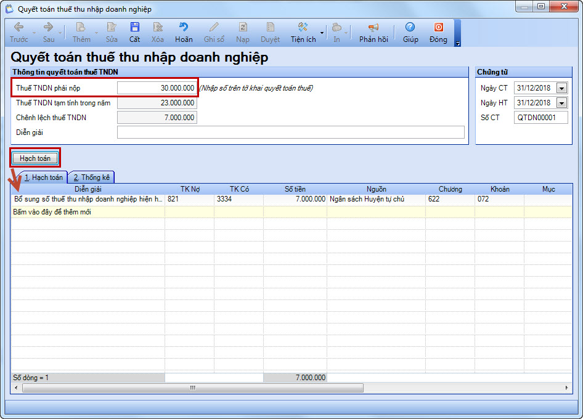
Task: Click the Ngân sách Huyện tự chủ cell
Action: click(x=377, y=199)
